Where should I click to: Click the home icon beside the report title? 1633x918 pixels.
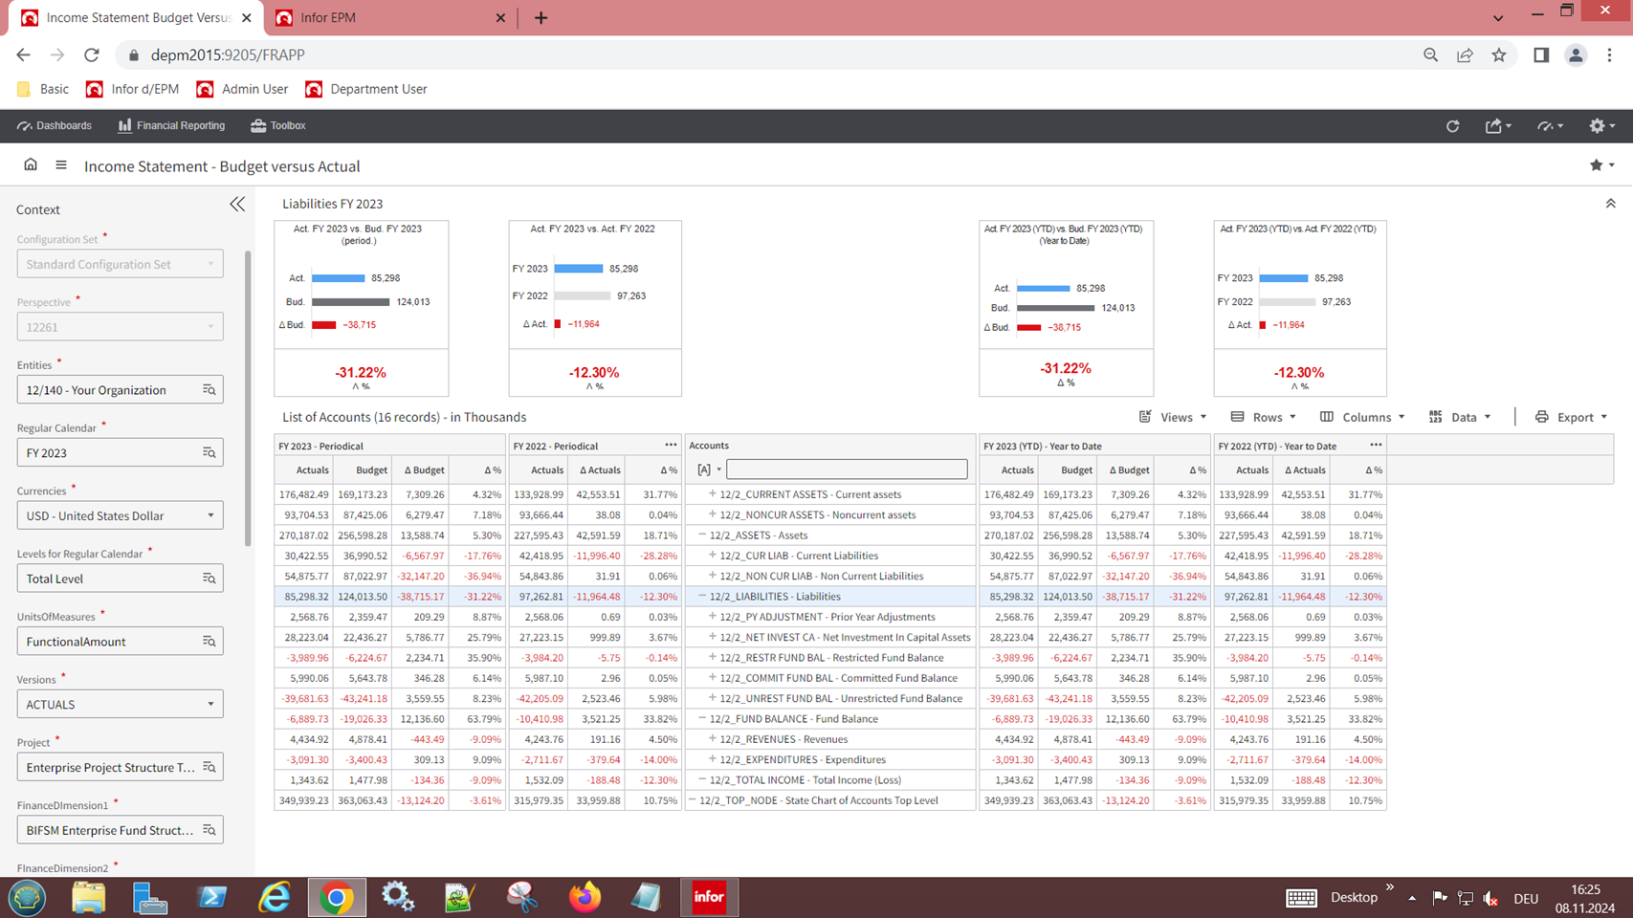31,164
